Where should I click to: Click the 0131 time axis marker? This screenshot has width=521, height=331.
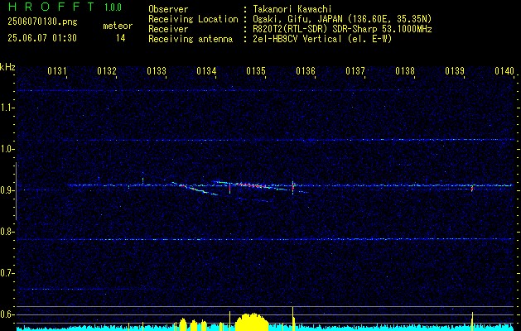tap(57, 70)
